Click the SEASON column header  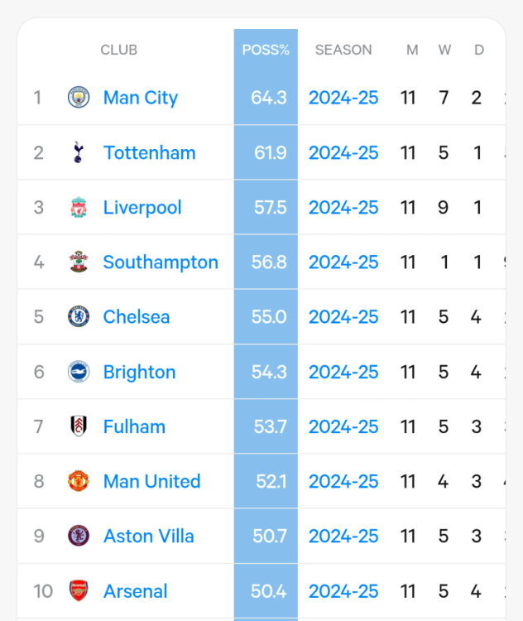point(343,51)
